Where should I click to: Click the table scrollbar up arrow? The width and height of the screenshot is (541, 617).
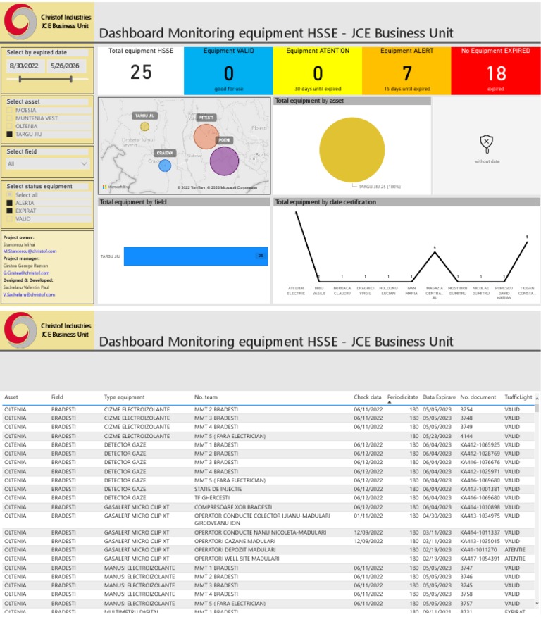pyautogui.click(x=537, y=399)
